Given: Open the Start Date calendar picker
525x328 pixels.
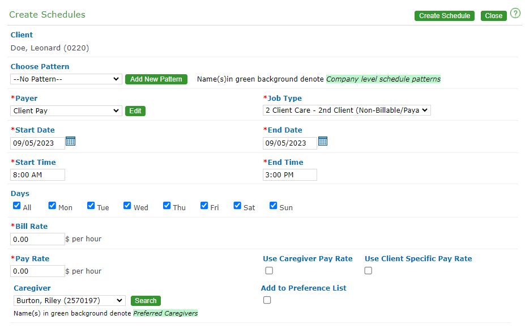Looking at the screenshot, I should coord(70,142).
